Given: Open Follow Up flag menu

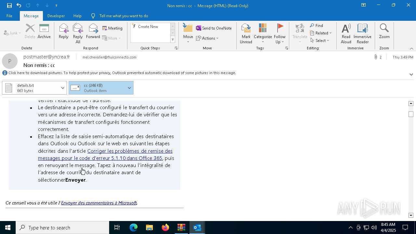Looking at the screenshot, I should point(279,33).
